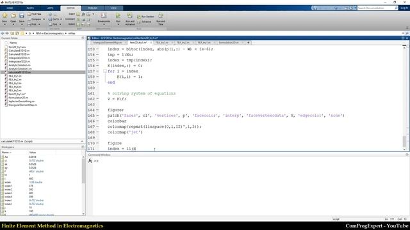Click the Compare button

click(34, 19)
